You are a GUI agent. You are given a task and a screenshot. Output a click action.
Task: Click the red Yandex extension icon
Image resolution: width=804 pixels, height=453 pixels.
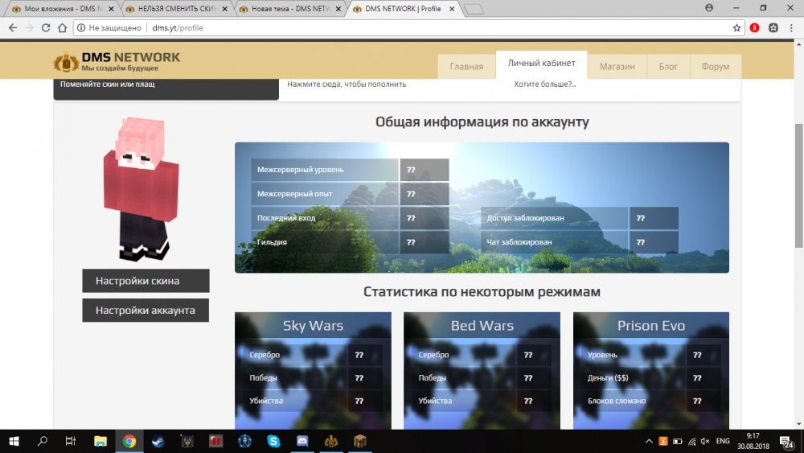point(755,27)
